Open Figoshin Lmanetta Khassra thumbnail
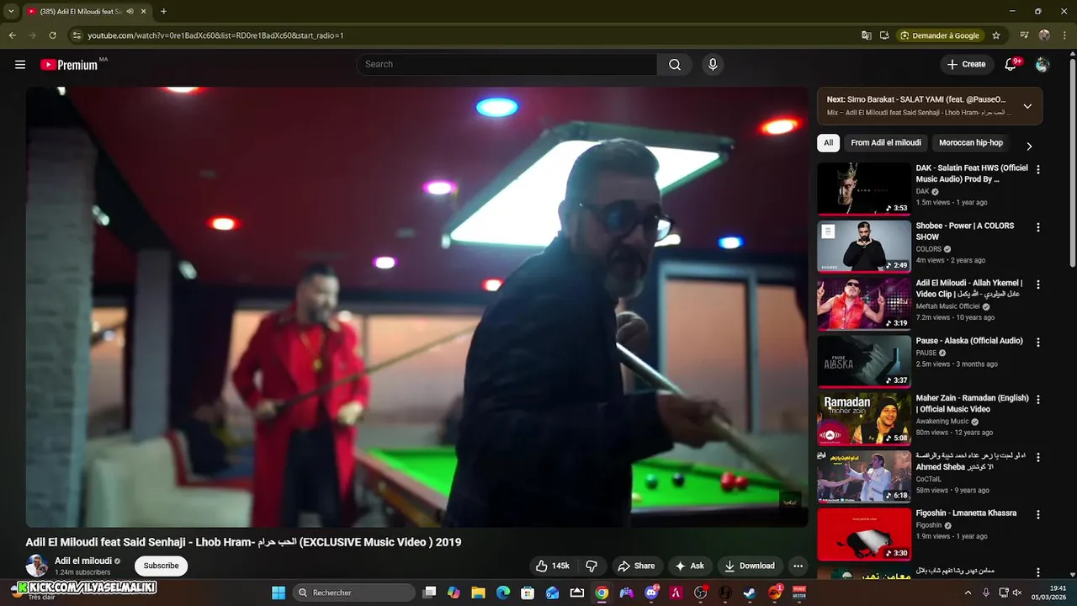Viewport: 1077px width, 606px height. 864,534
